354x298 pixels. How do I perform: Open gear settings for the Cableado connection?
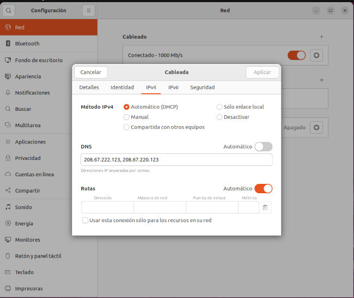point(317,55)
